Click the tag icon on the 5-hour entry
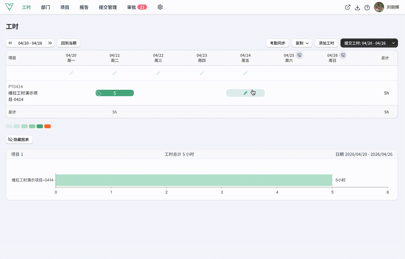Image resolution: width=405 pixels, height=259 pixels. [x=99, y=93]
